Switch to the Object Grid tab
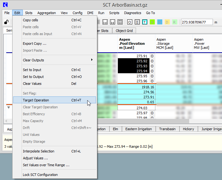 tap(124, 31)
